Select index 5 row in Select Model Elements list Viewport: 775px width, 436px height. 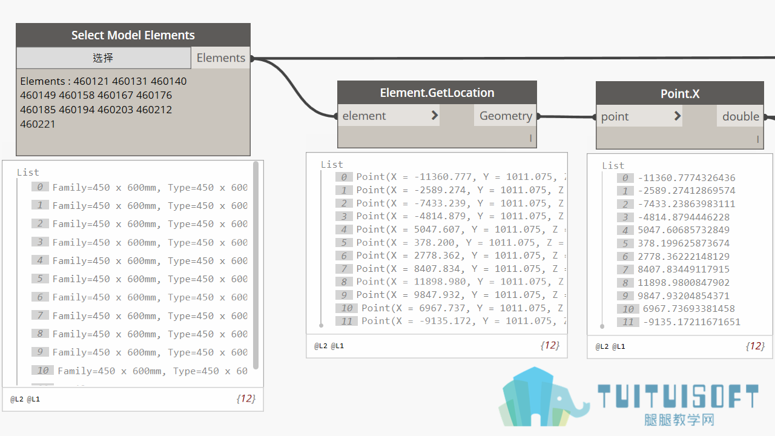coord(139,279)
